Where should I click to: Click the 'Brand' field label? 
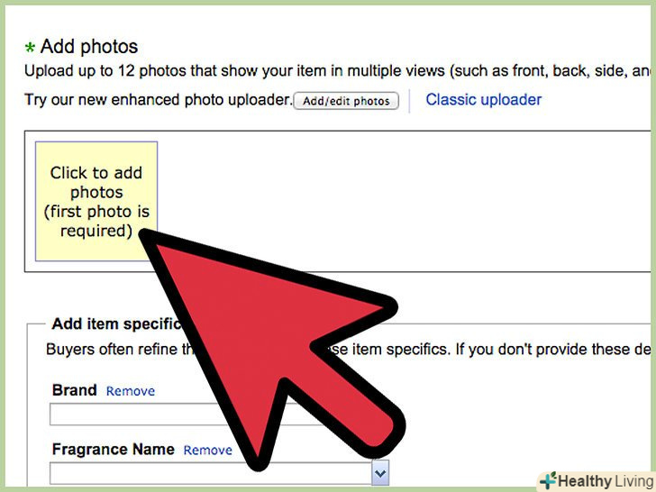(x=75, y=390)
